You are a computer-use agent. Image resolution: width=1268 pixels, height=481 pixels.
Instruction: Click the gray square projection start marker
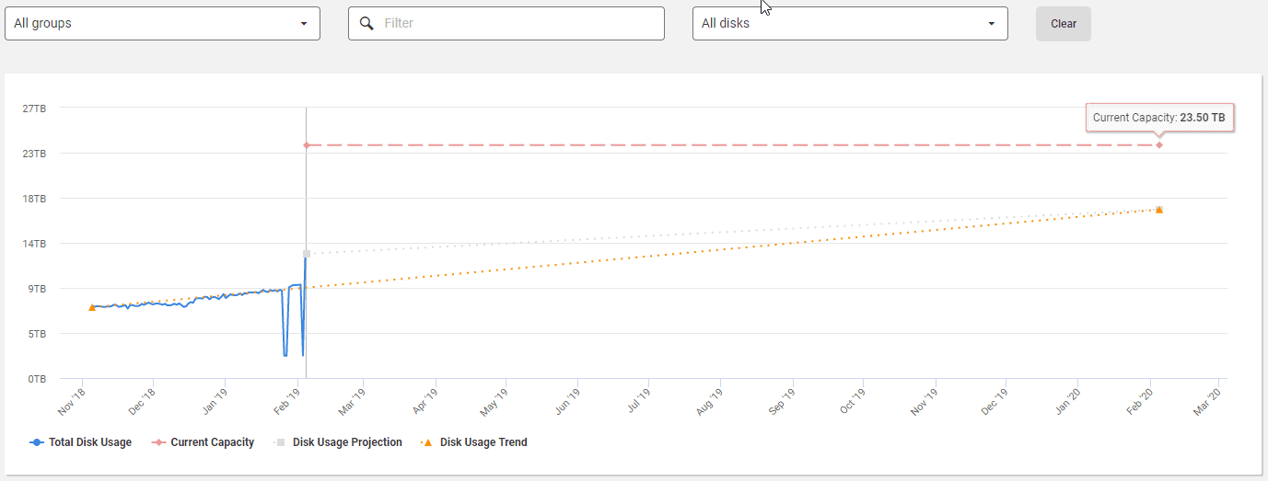click(306, 254)
